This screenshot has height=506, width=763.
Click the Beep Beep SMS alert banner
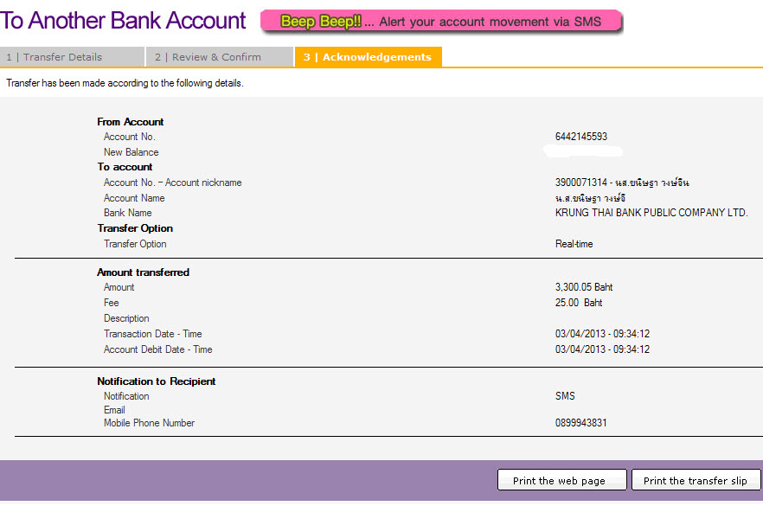440,22
